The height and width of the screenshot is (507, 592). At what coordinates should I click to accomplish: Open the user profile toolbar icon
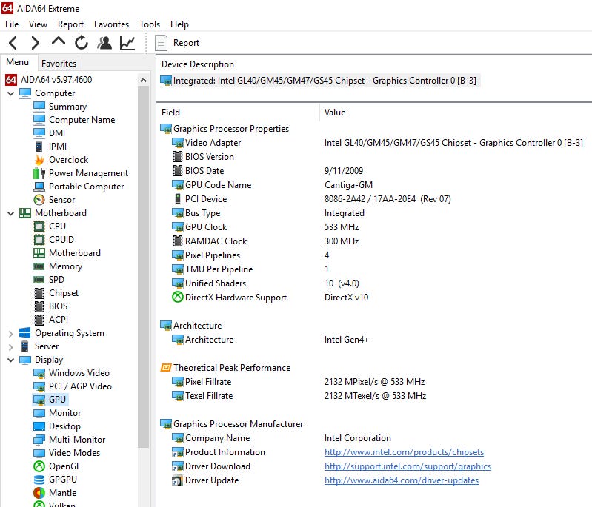104,43
